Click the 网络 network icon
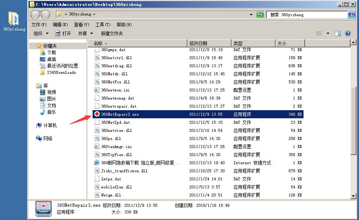Image resolution: width=359 pixels, height=220 pixels. pyautogui.click(x=39, y=138)
